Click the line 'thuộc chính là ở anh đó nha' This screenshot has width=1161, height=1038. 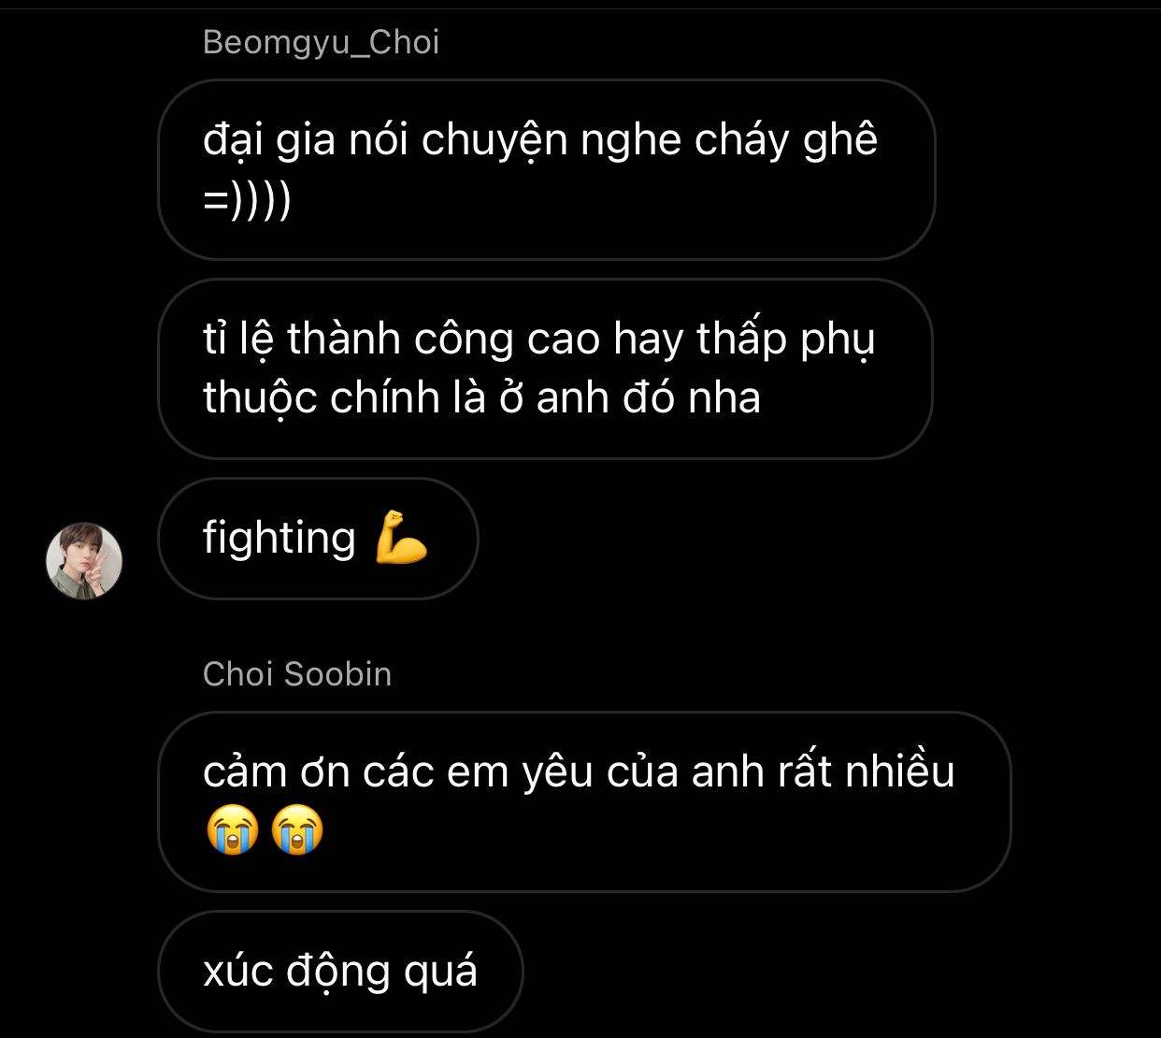pos(481,398)
